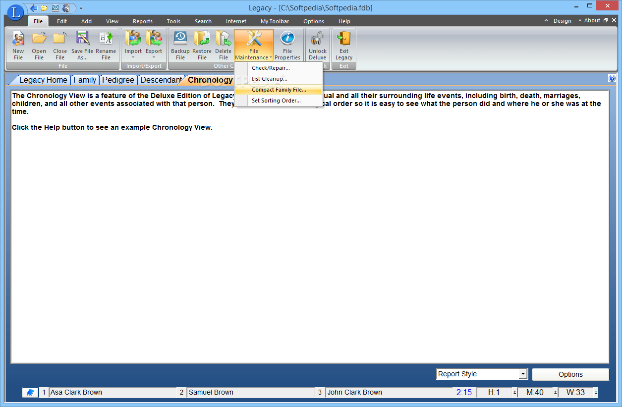This screenshot has height=407, width=622.
Task: Select the Chronology view tab
Action: 210,80
